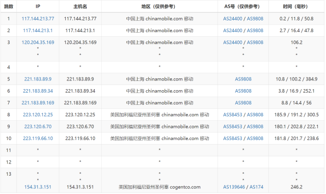Open IP link 117.144.213.1
Viewport: 326px width, 194px height.
(x=38, y=31)
